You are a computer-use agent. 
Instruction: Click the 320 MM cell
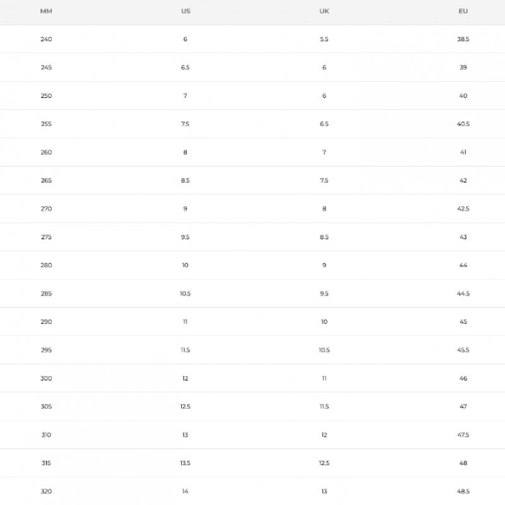pos(46,491)
